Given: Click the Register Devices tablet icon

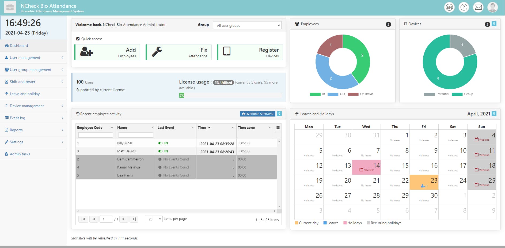Looking at the screenshot, I should click(227, 51).
